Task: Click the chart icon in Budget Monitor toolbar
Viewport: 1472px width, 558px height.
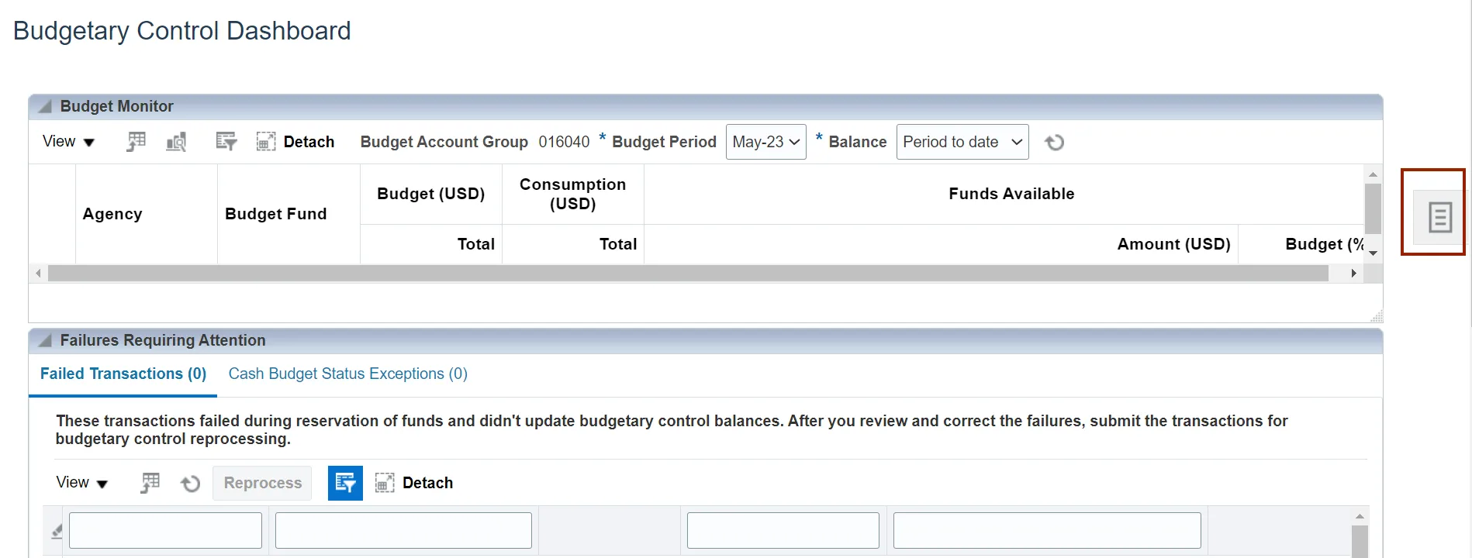Action: click(x=177, y=142)
